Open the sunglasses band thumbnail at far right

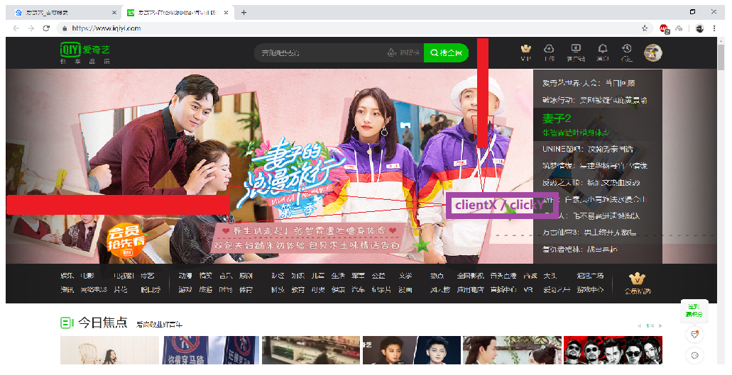(613, 350)
